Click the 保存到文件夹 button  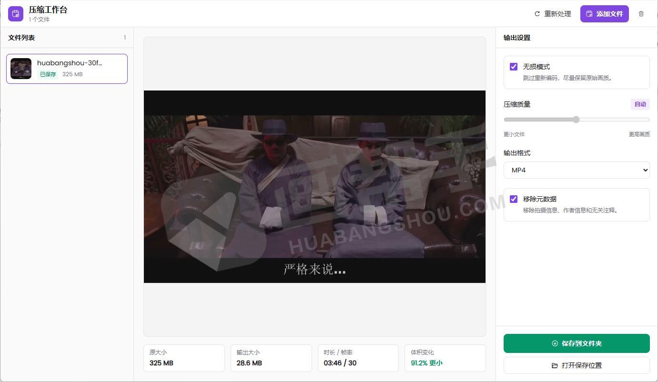pos(577,343)
